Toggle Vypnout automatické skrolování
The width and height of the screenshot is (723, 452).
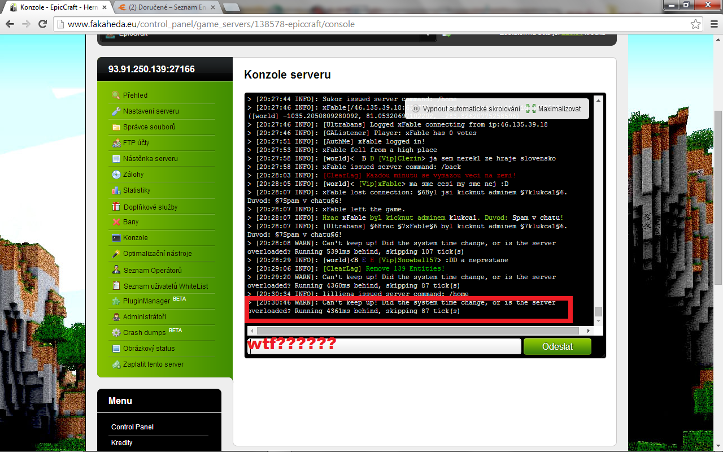(x=466, y=109)
